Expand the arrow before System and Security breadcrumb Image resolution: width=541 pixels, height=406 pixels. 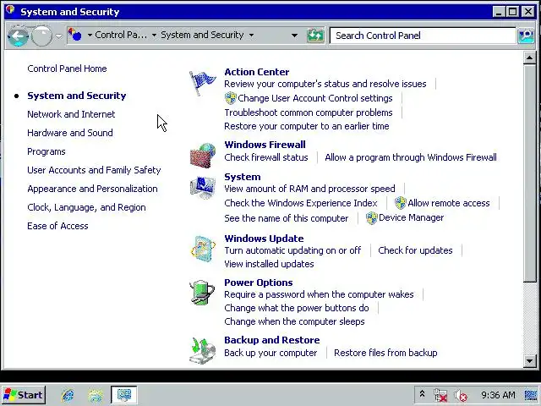coord(154,35)
